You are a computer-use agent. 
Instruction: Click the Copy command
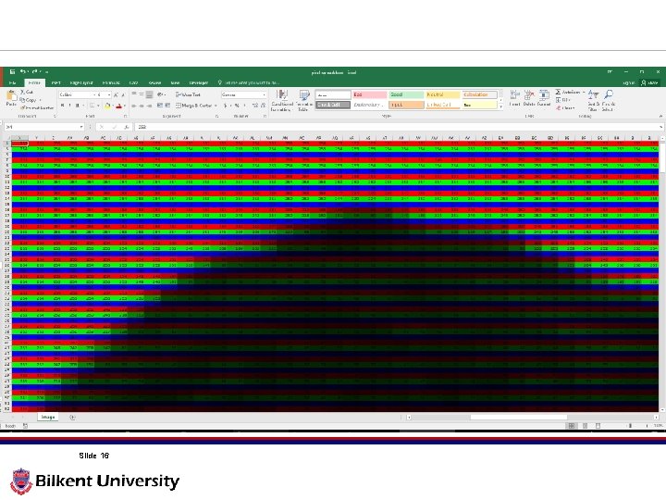[x=29, y=100]
